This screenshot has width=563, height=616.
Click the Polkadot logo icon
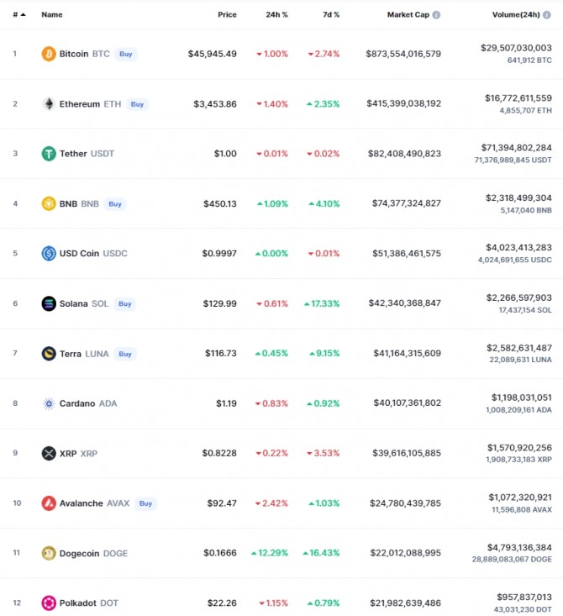point(49,603)
